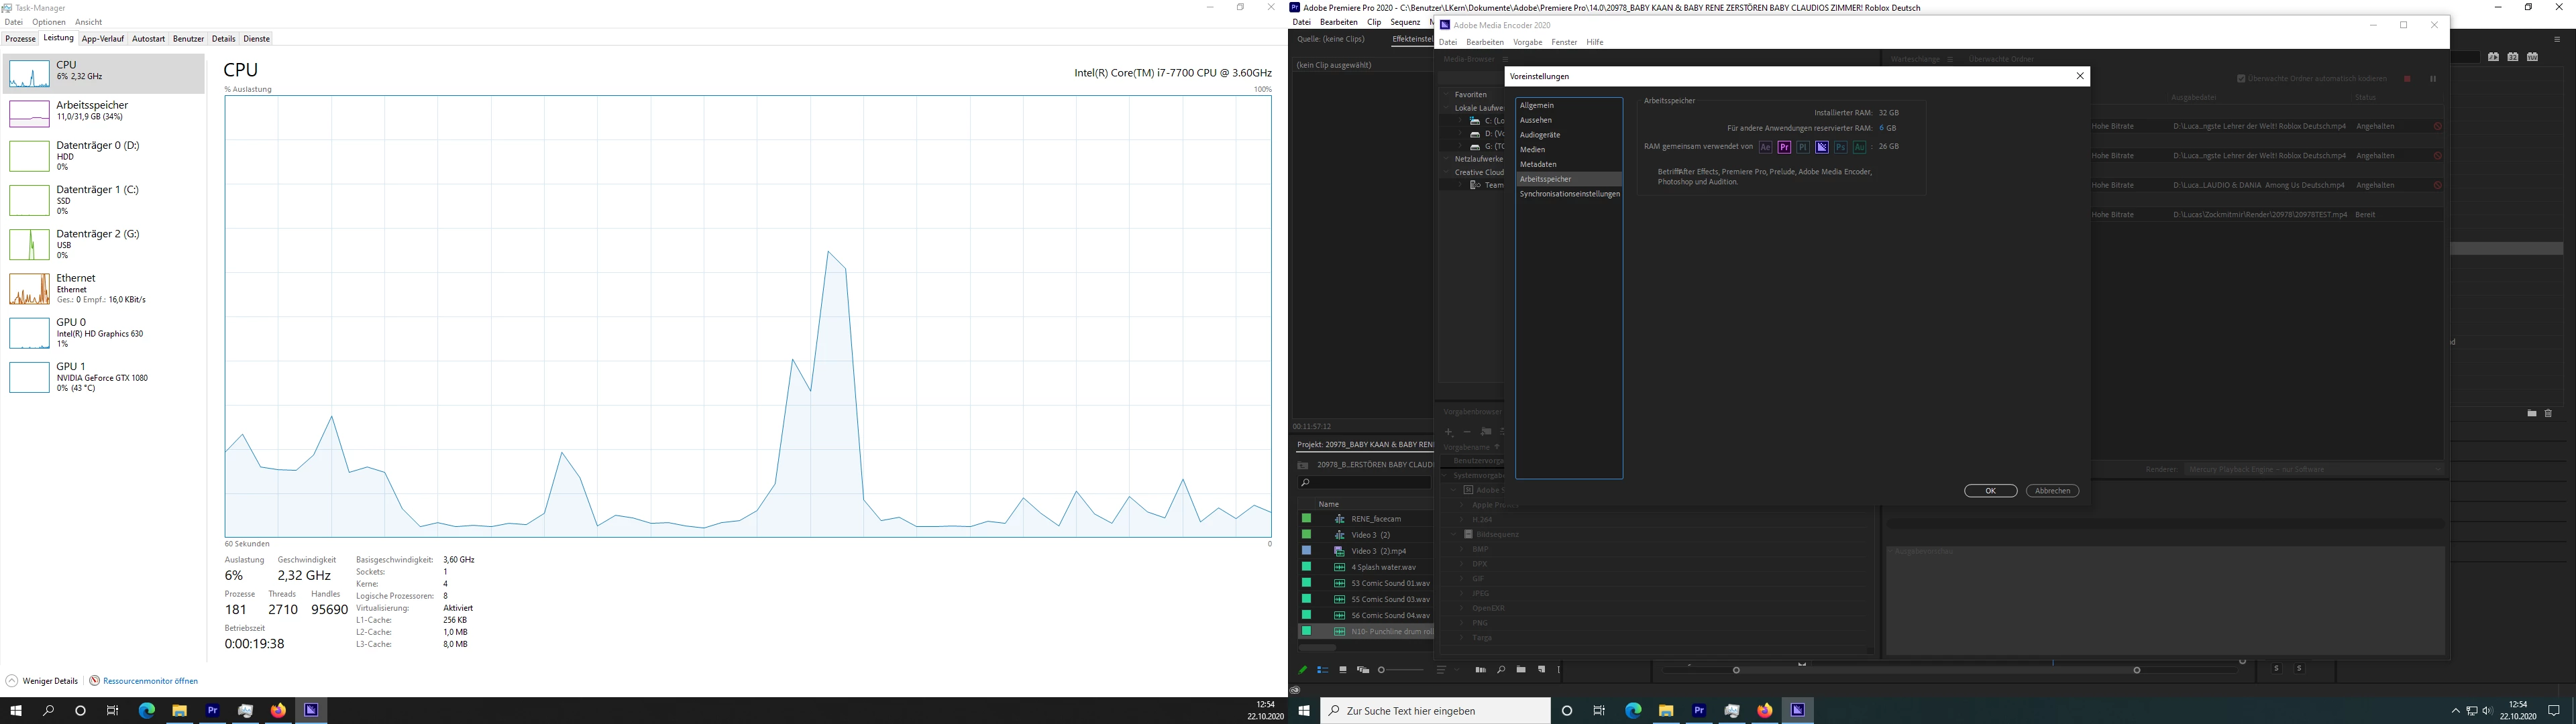Select GPU 1 NVIDIA GeForce GTX 1080
Screen dimensions: 2576x724
point(104,377)
